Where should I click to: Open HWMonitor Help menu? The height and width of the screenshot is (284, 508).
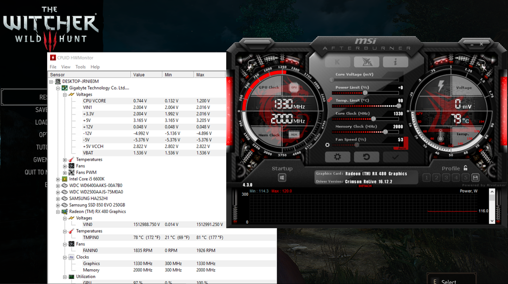coord(95,67)
